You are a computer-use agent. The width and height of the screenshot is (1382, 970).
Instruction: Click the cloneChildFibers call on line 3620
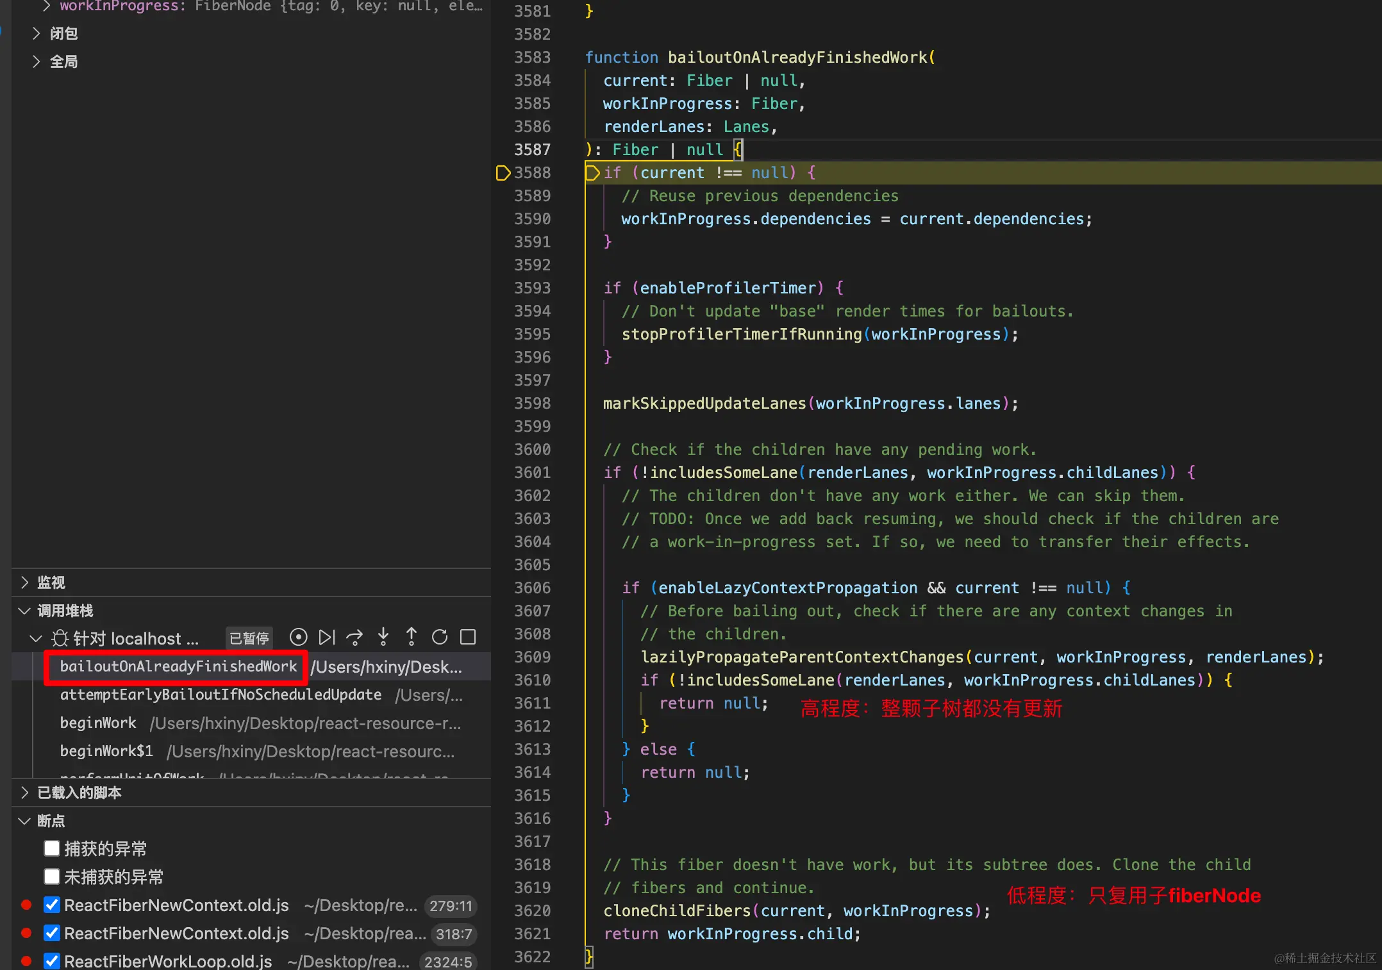677,911
